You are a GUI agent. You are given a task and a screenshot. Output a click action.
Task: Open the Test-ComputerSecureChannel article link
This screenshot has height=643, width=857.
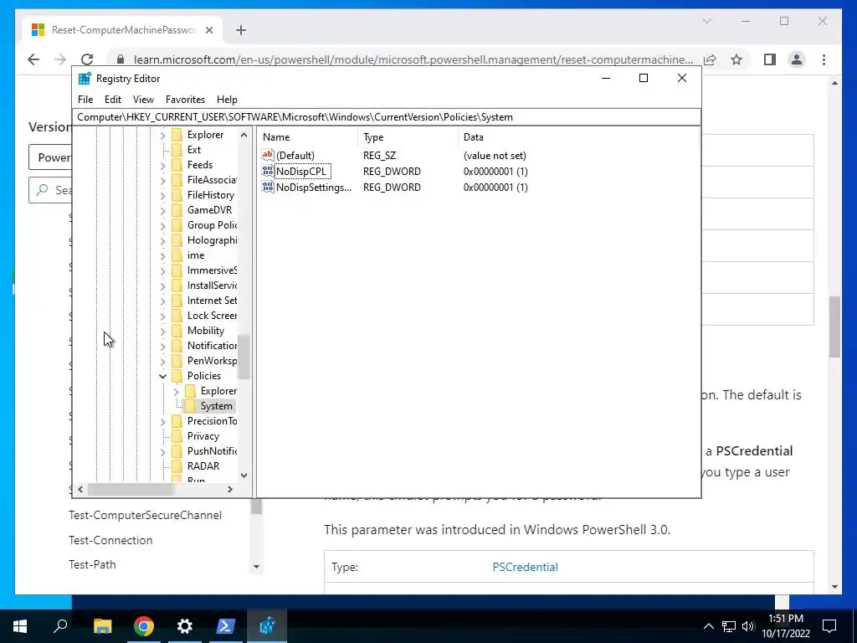coord(145,515)
